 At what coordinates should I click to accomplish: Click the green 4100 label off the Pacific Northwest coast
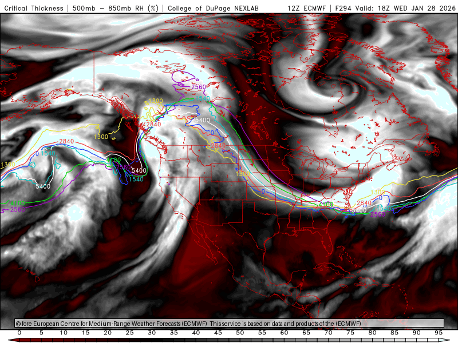[x=113, y=160]
